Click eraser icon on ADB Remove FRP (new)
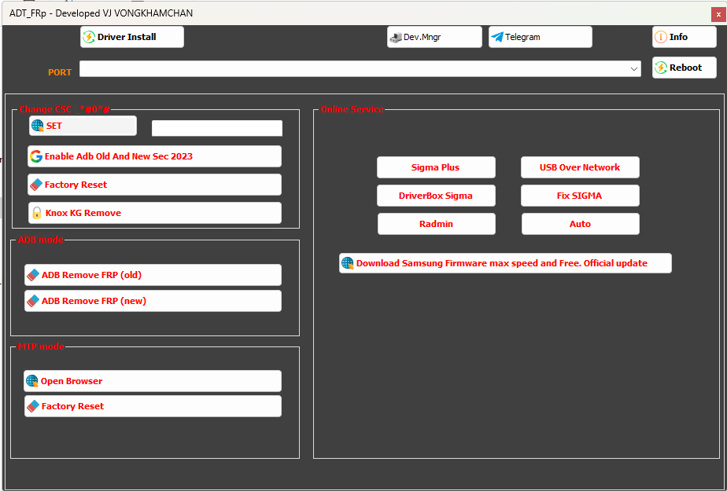 click(x=33, y=301)
